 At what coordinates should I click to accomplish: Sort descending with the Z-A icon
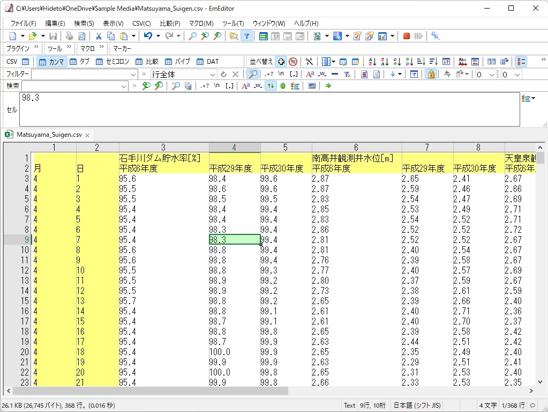[x=383, y=61]
